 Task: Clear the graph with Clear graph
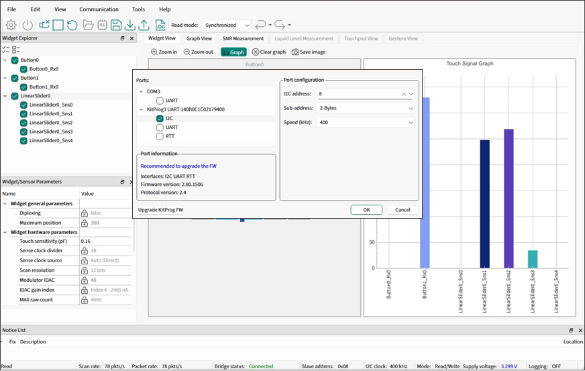269,52
